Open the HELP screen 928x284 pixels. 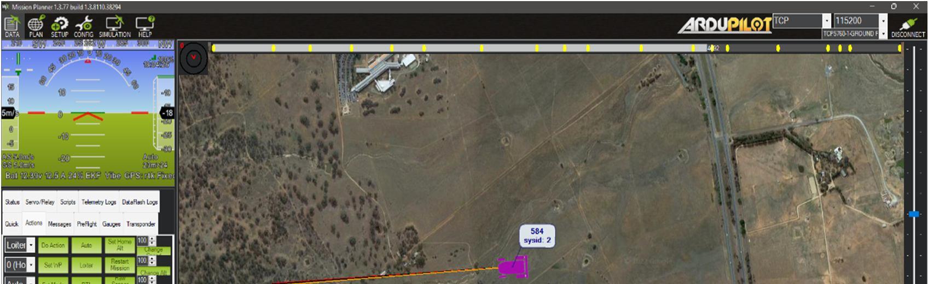pos(145,27)
